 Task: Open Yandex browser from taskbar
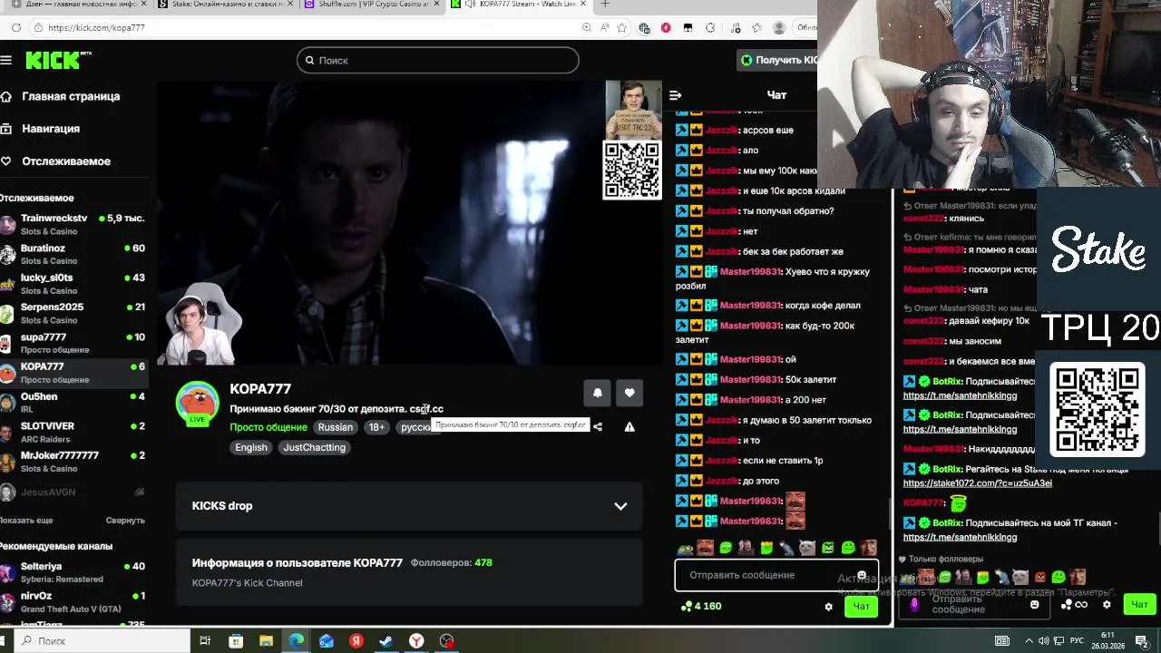pyautogui.click(x=416, y=640)
